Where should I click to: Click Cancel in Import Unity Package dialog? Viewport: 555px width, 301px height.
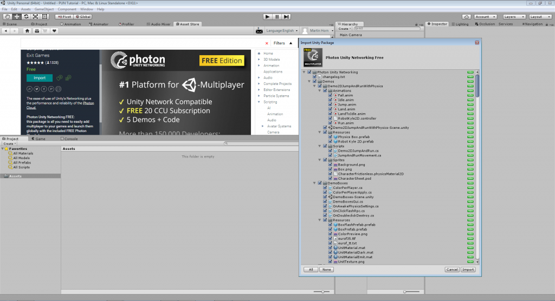coord(452,270)
